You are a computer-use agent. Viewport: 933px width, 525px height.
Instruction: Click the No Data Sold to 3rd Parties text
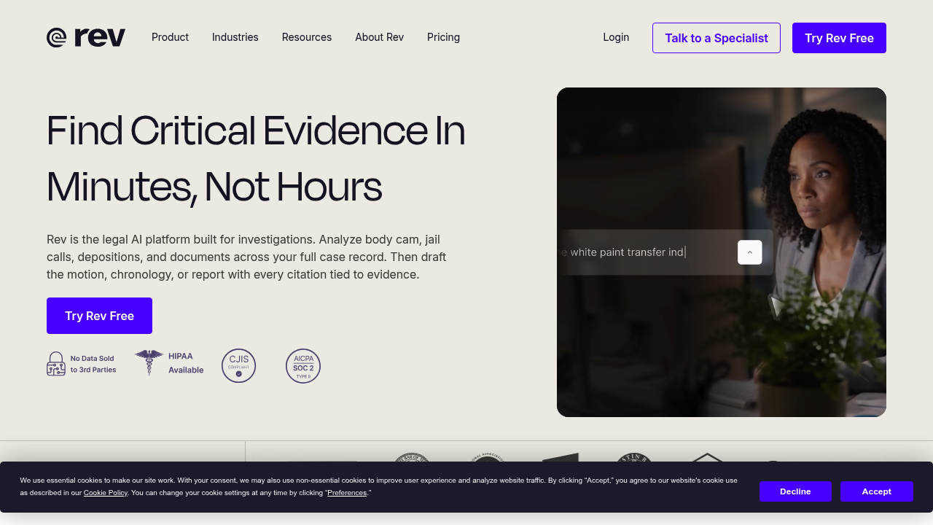click(93, 364)
